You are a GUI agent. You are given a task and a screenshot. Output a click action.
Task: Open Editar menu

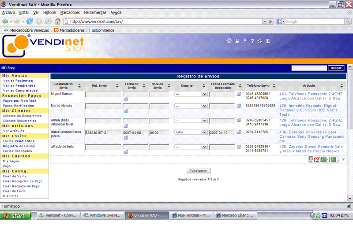[x=24, y=13]
